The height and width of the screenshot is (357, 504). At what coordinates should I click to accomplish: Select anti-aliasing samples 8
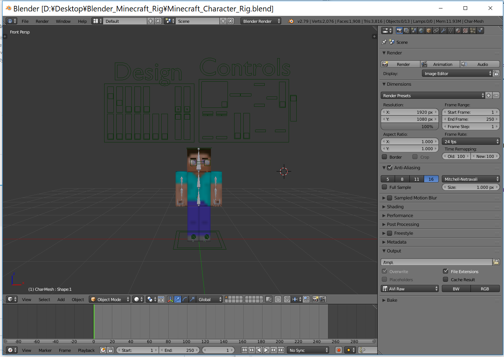tap(402, 179)
